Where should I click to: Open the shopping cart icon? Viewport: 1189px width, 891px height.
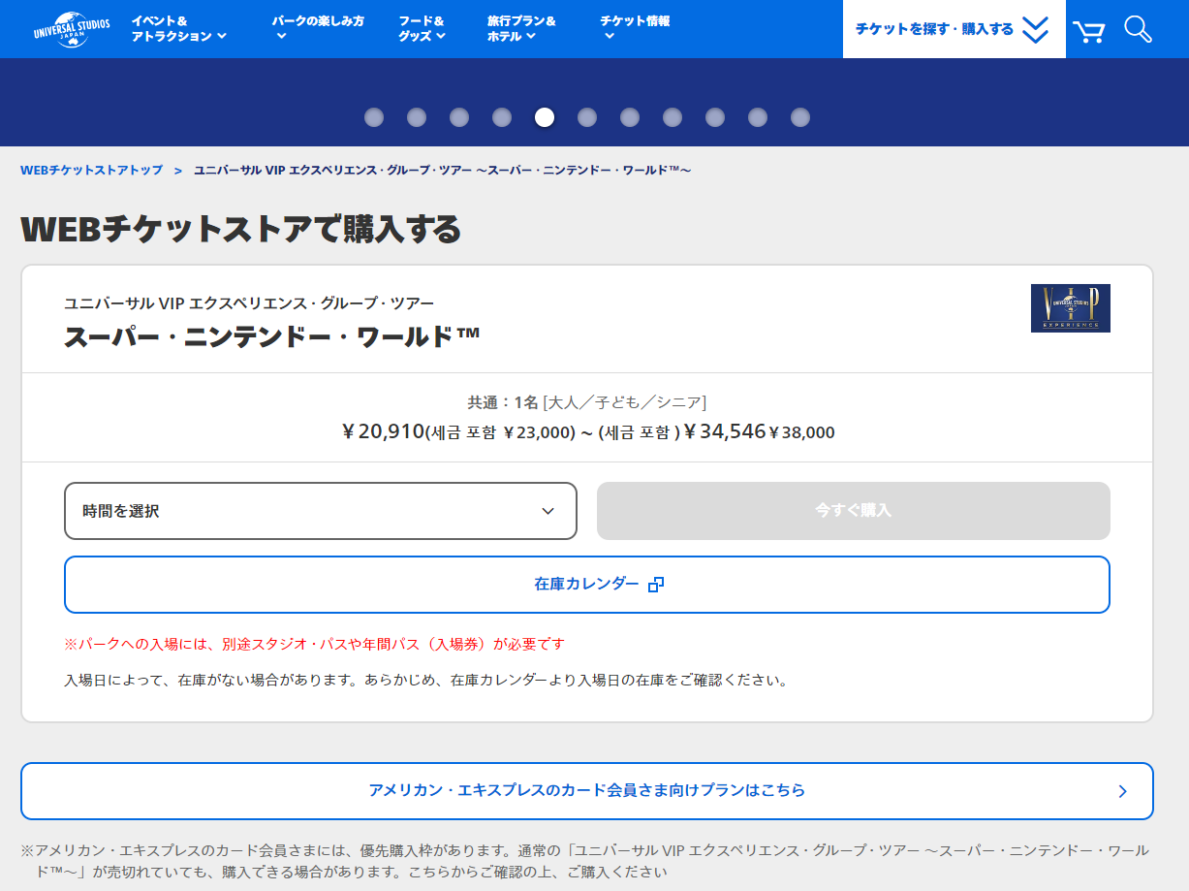click(x=1088, y=31)
